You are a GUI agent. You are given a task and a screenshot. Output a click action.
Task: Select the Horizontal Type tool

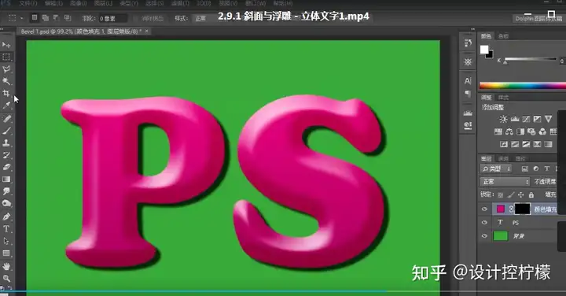point(6,229)
